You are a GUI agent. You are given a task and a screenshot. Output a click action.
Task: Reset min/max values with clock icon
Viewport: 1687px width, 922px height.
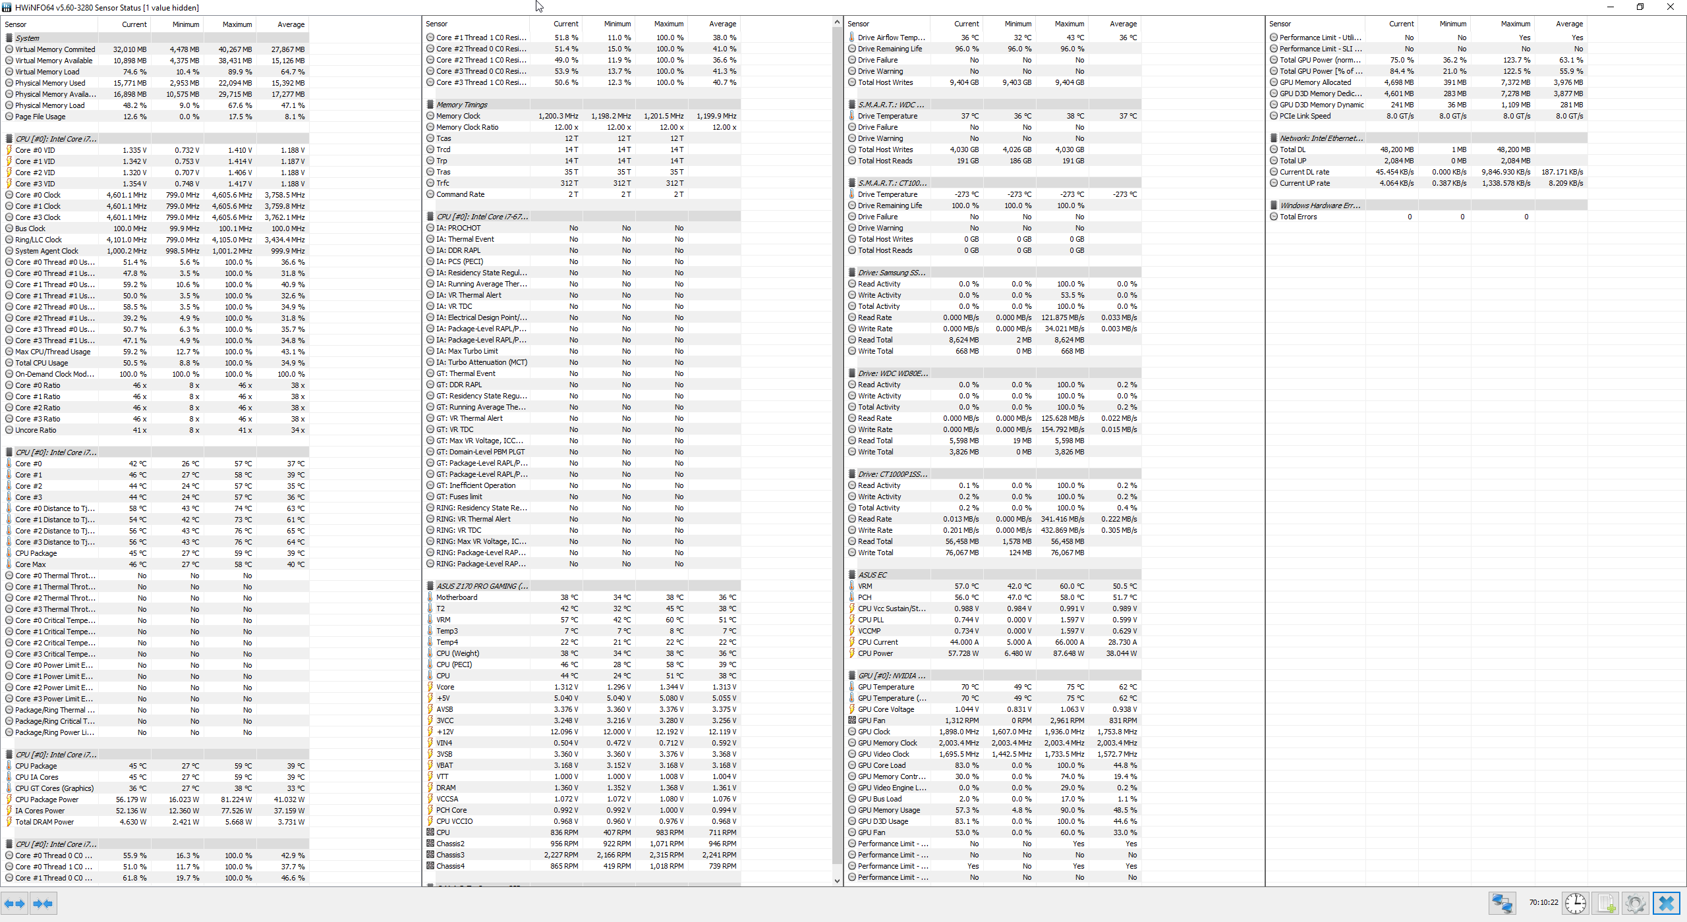1576,903
